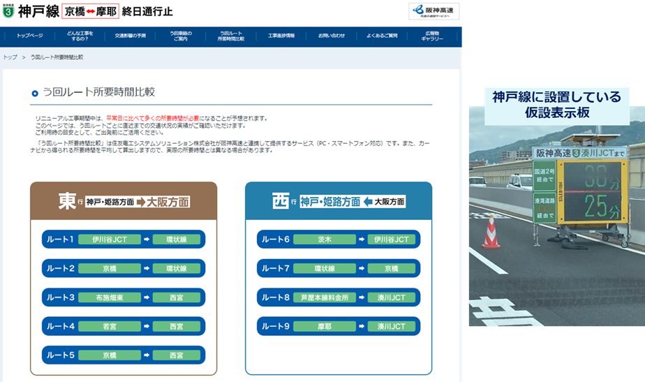The height and width of the screenshot is (382, 645).
Task: Open the 交通影響の予測 menu item
Action: pos(131,36)
